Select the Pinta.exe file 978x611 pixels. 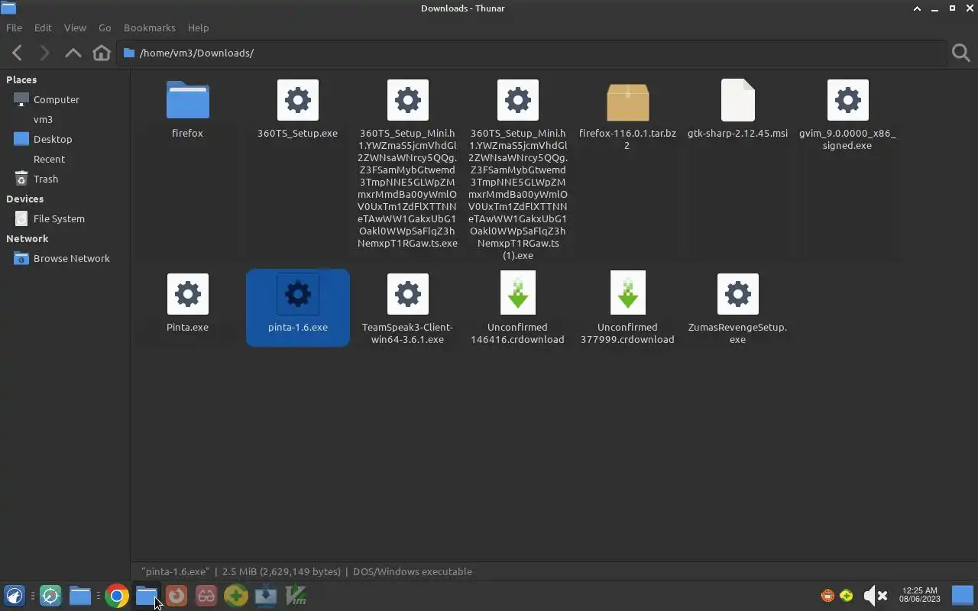(187, 302)
